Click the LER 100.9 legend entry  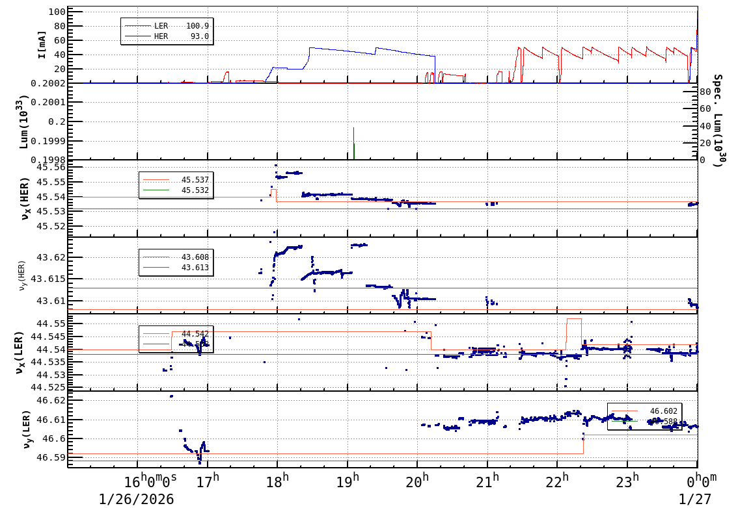(x=167, y=26)
